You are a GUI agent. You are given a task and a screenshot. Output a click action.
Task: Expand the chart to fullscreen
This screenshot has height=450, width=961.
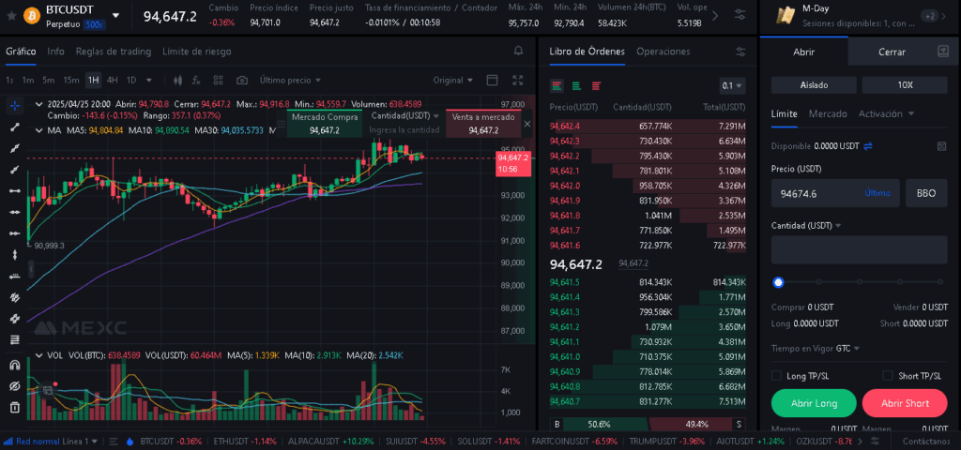tap(518, 81)
